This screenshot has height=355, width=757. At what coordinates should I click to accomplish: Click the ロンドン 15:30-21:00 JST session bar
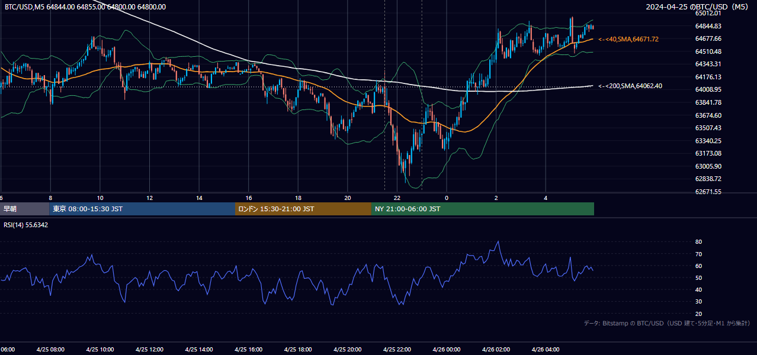[303, 209]
